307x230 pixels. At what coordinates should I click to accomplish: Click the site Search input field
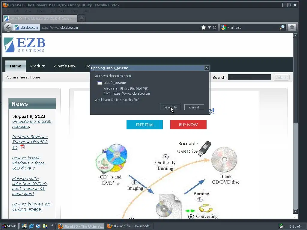(x=249, y=77)
